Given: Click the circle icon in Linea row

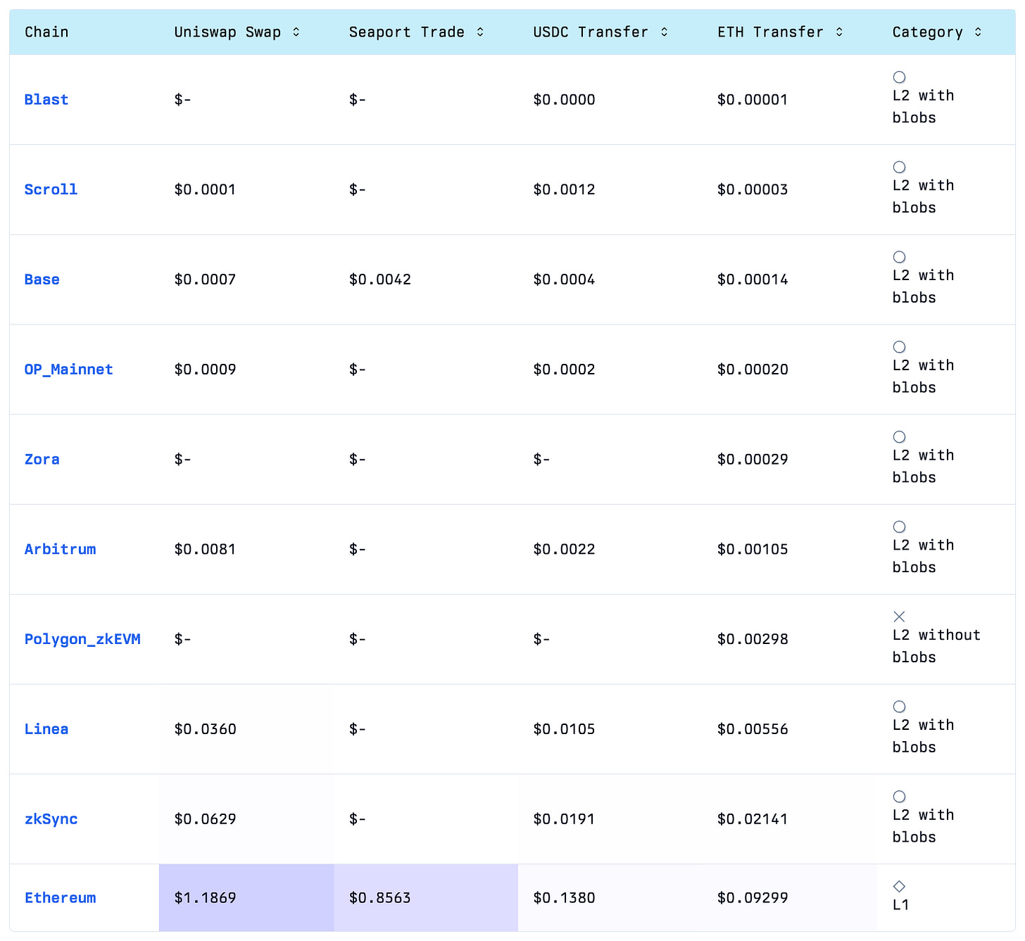Looking at the screenshot, I should coord(899,707).
